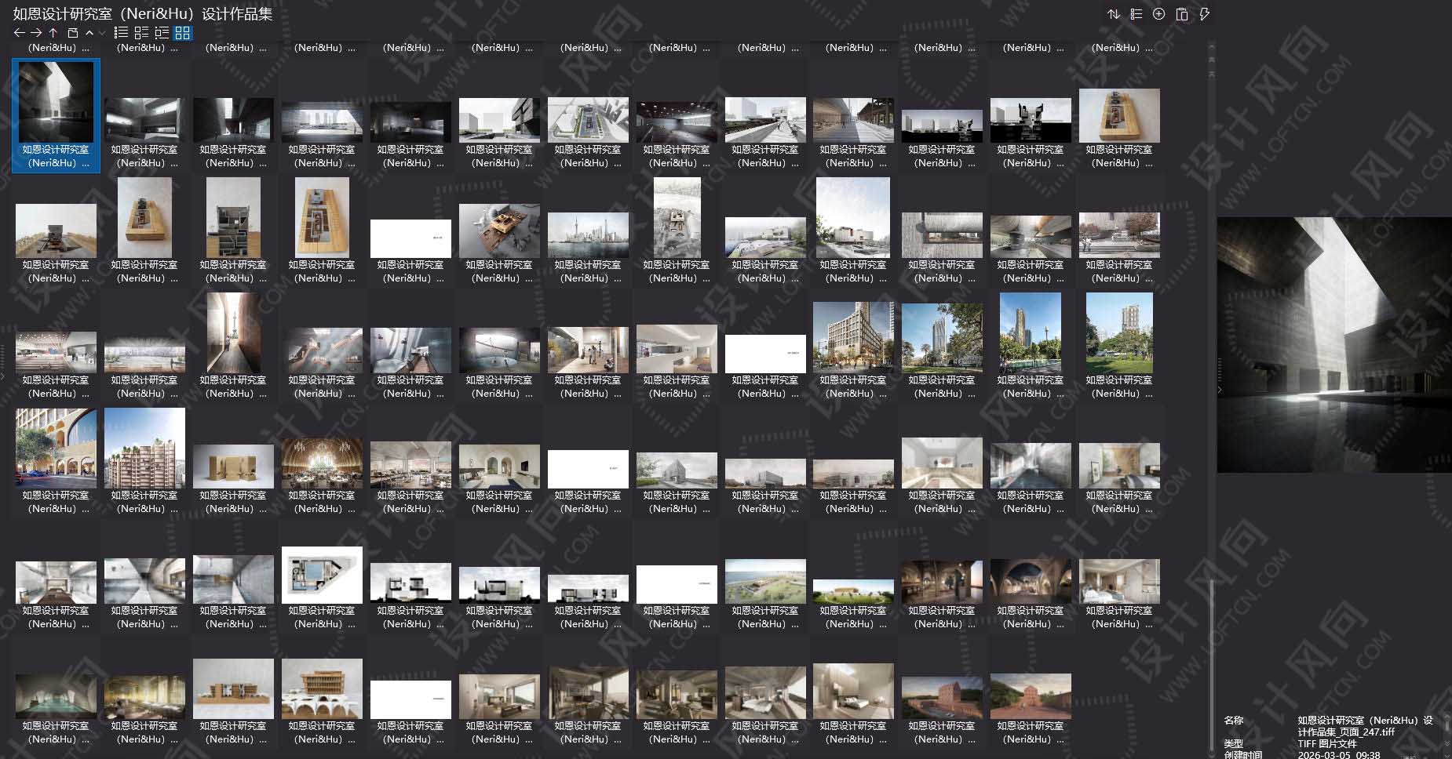
Task: Click the new folder icon
Action: pyautogui.click(x=72, y=32)
